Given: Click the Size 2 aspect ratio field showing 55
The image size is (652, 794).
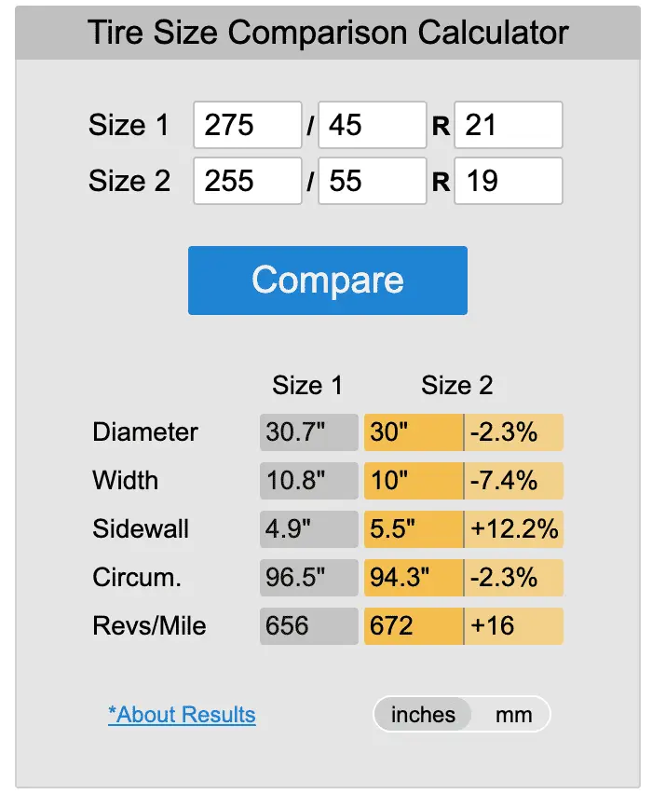Looking at the screenshot, I should [x=371, y=181].
